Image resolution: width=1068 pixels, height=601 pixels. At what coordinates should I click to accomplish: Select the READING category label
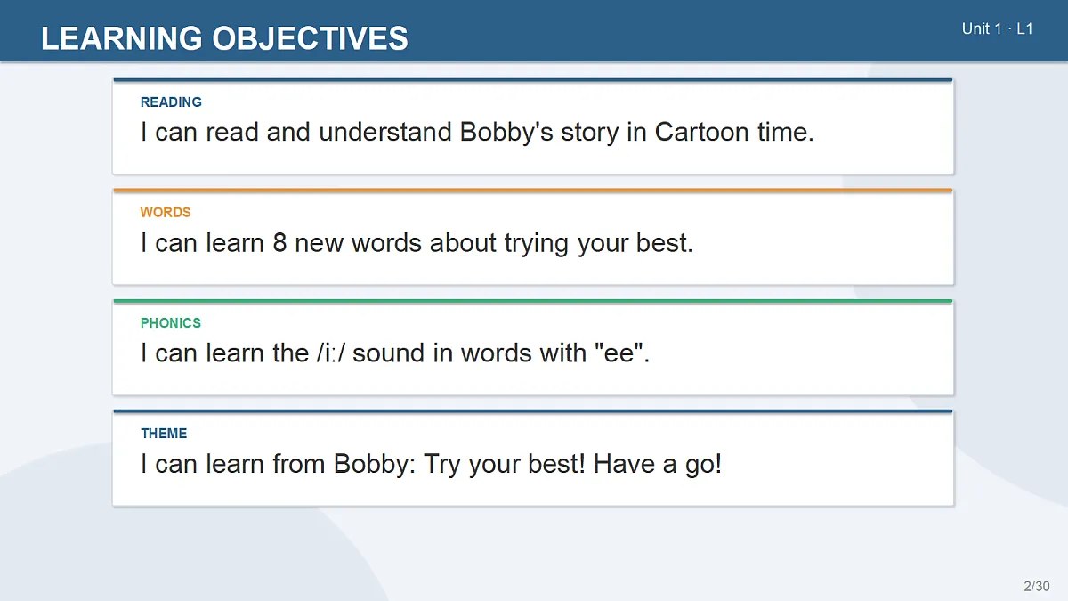pyautogui.click(x=171, y=102)
